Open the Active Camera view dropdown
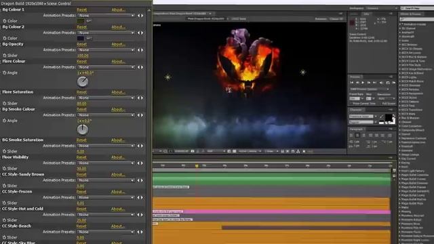 [250, 151]
